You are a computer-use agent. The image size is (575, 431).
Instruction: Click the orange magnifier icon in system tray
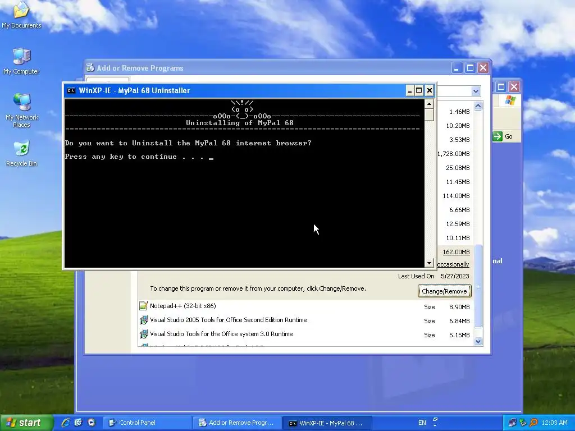pos(533,423)
